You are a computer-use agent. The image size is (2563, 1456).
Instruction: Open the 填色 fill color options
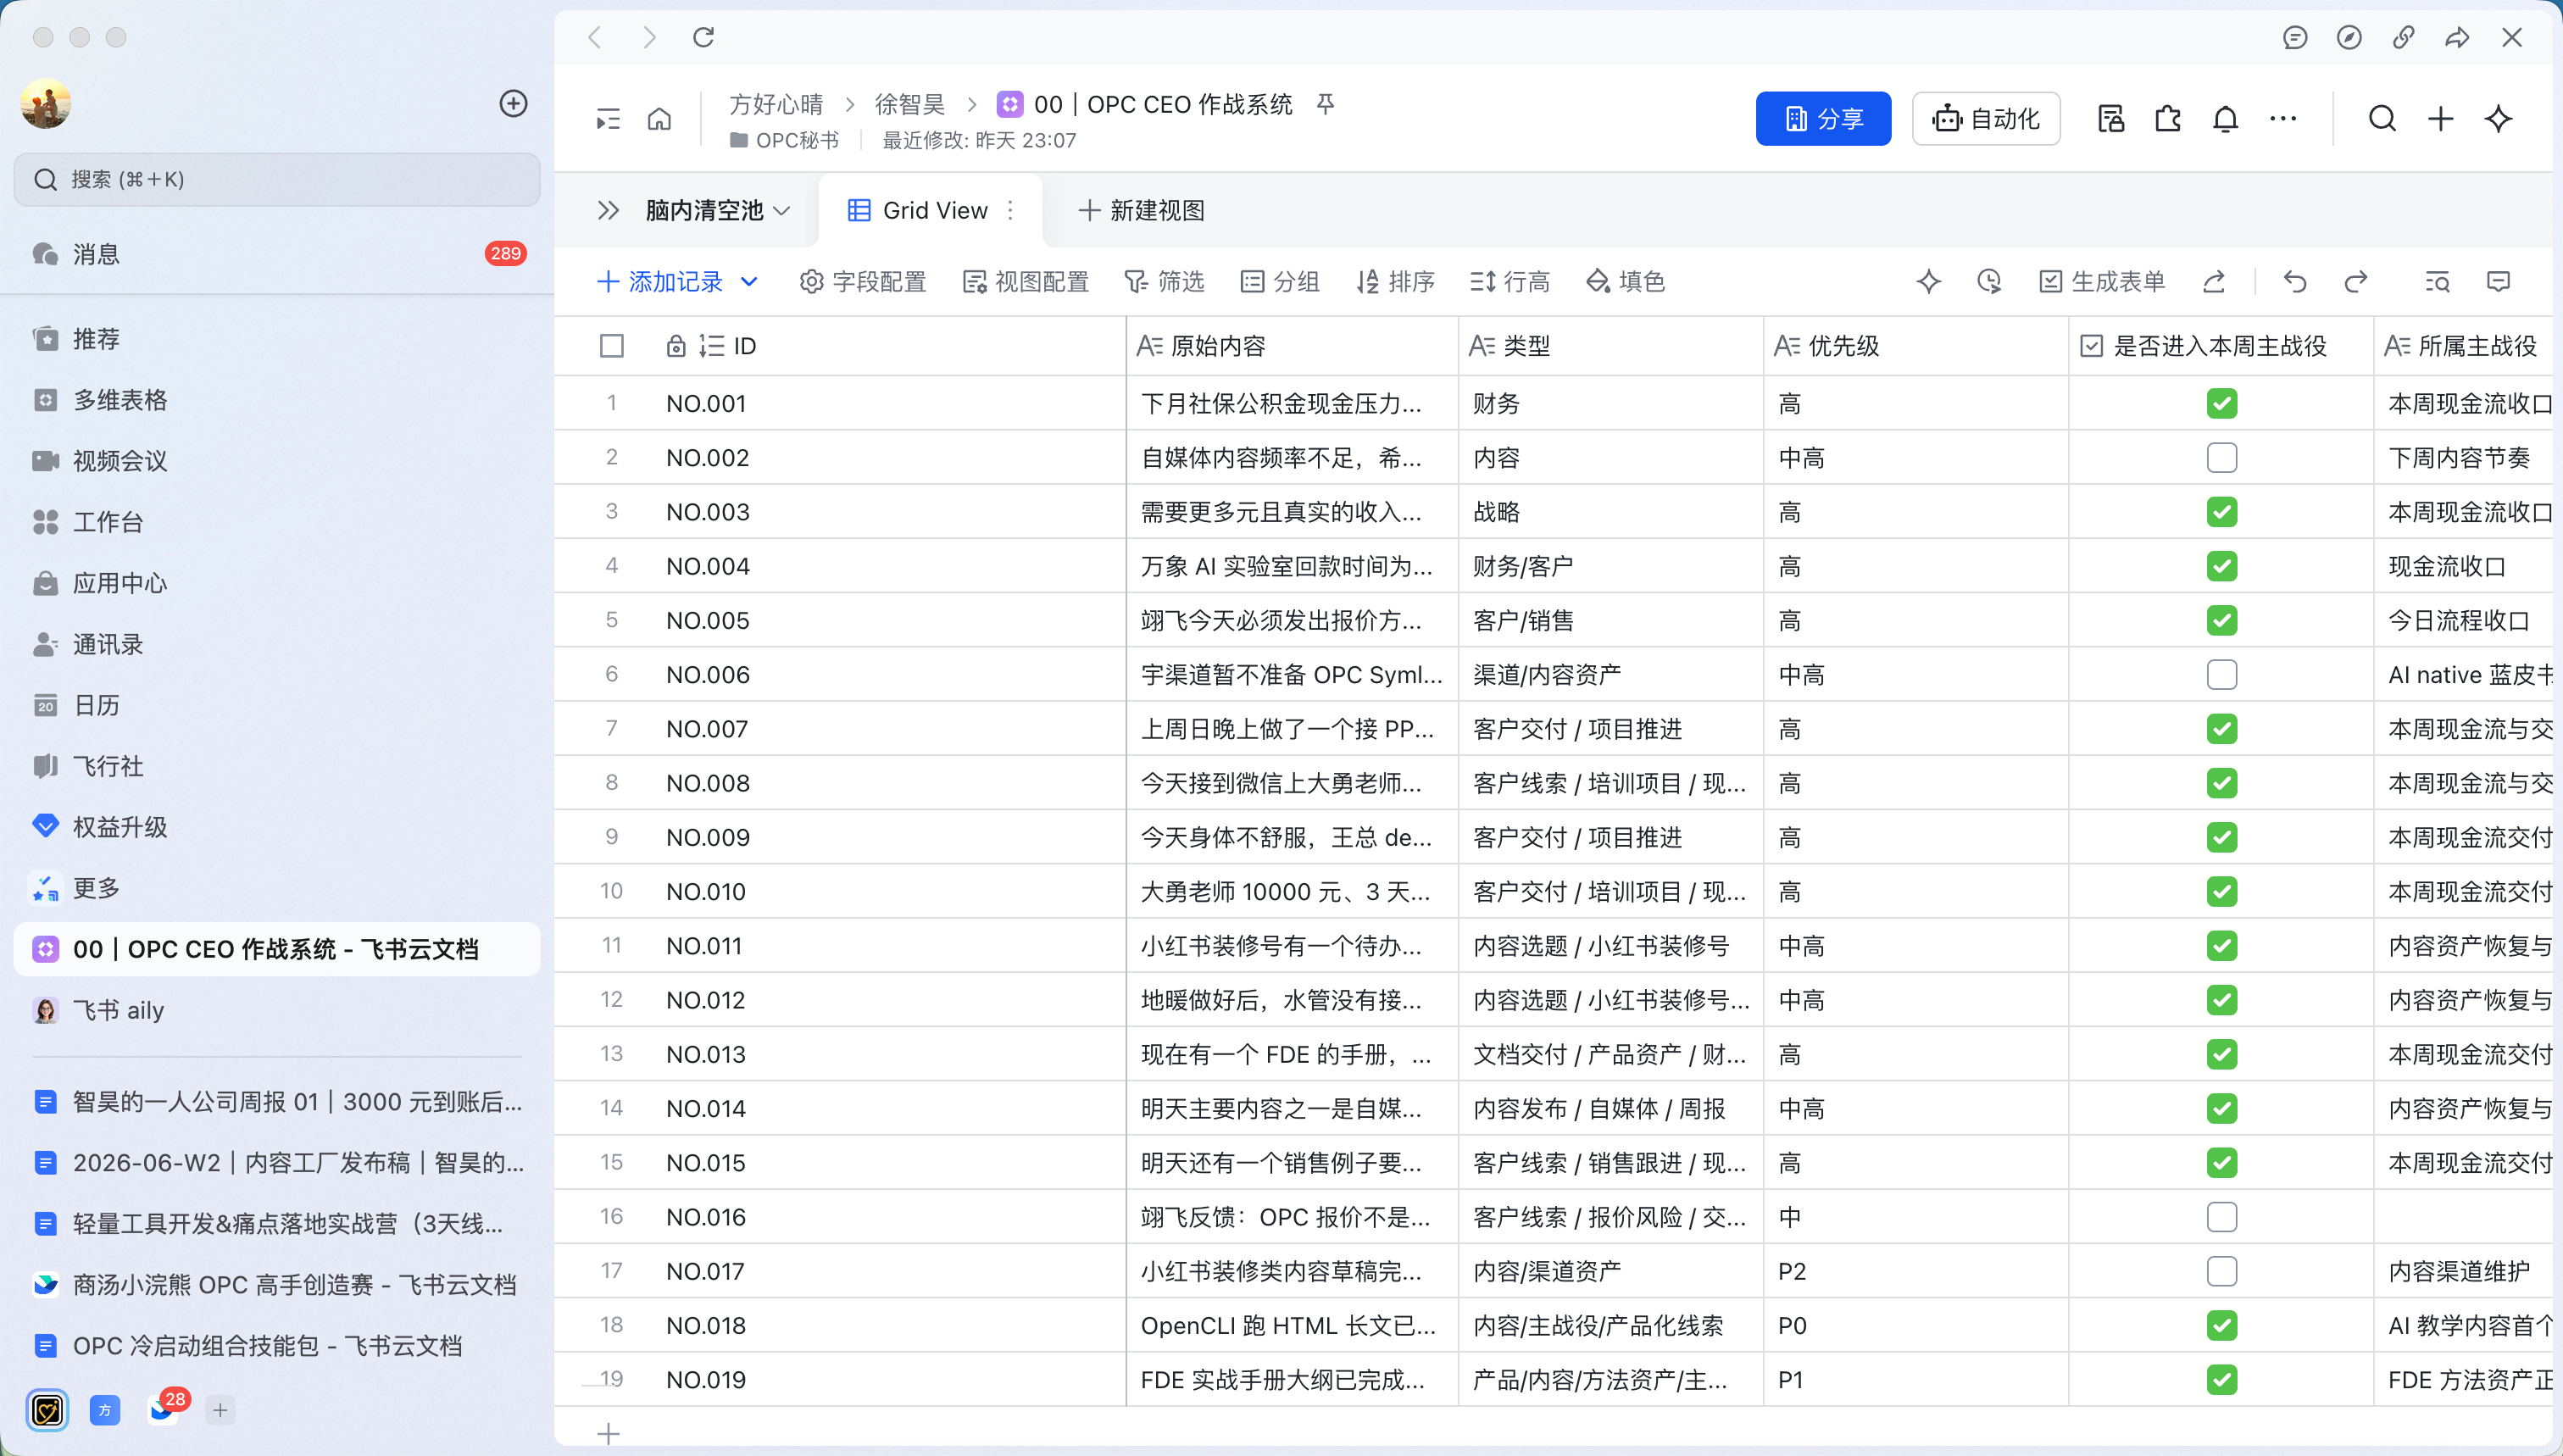point(1625,282)
